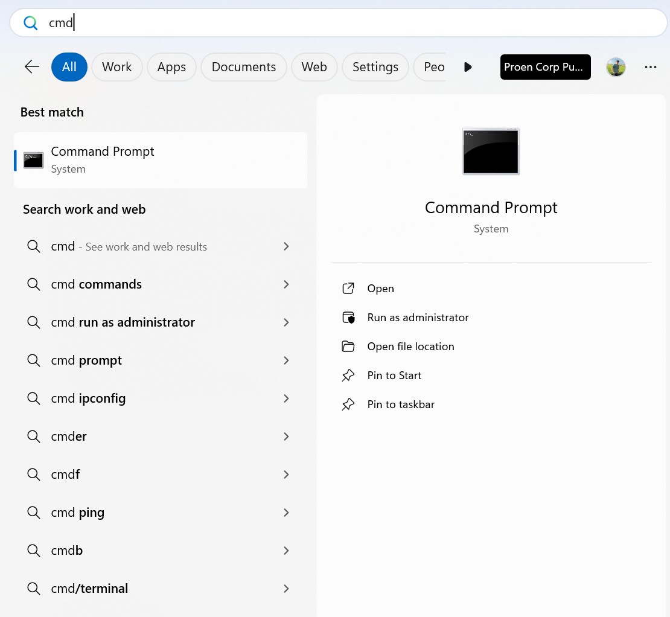This screenshot has width=670, height=617.
Task: Switch to the Documents filter tab
Action: (243, 66)
